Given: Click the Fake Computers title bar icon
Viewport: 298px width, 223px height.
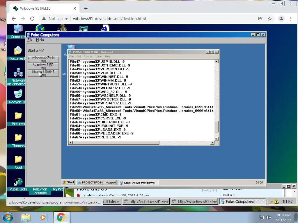Looking at the screenshot, I should pos(28,35).
